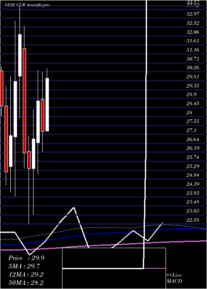This screenshot has height=289, width=207.
Task: Click the 24.84 price axis label
Action: click(x=193, y=175)
